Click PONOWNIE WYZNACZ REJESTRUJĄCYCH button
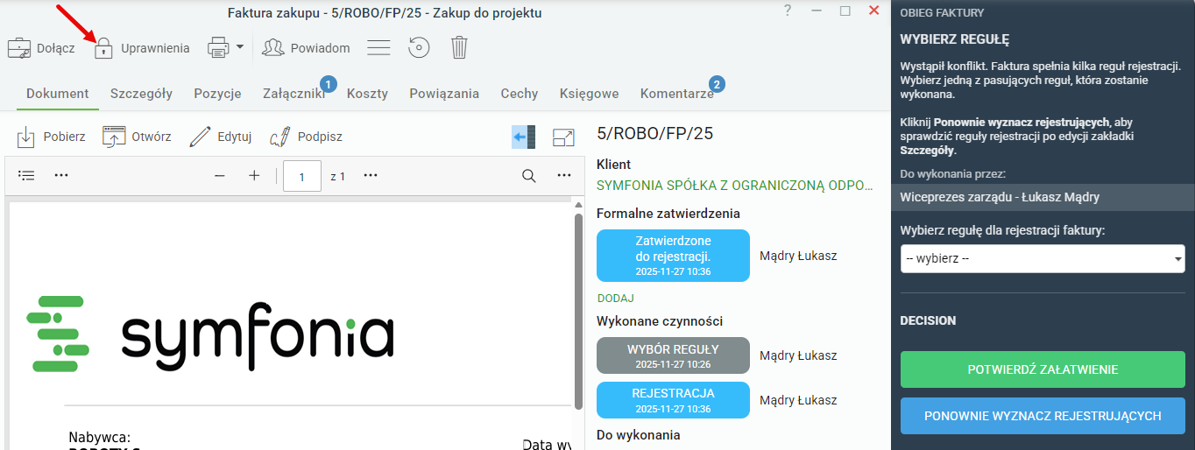Viewport: 1195px width, 450px height. click(1043, 416)
